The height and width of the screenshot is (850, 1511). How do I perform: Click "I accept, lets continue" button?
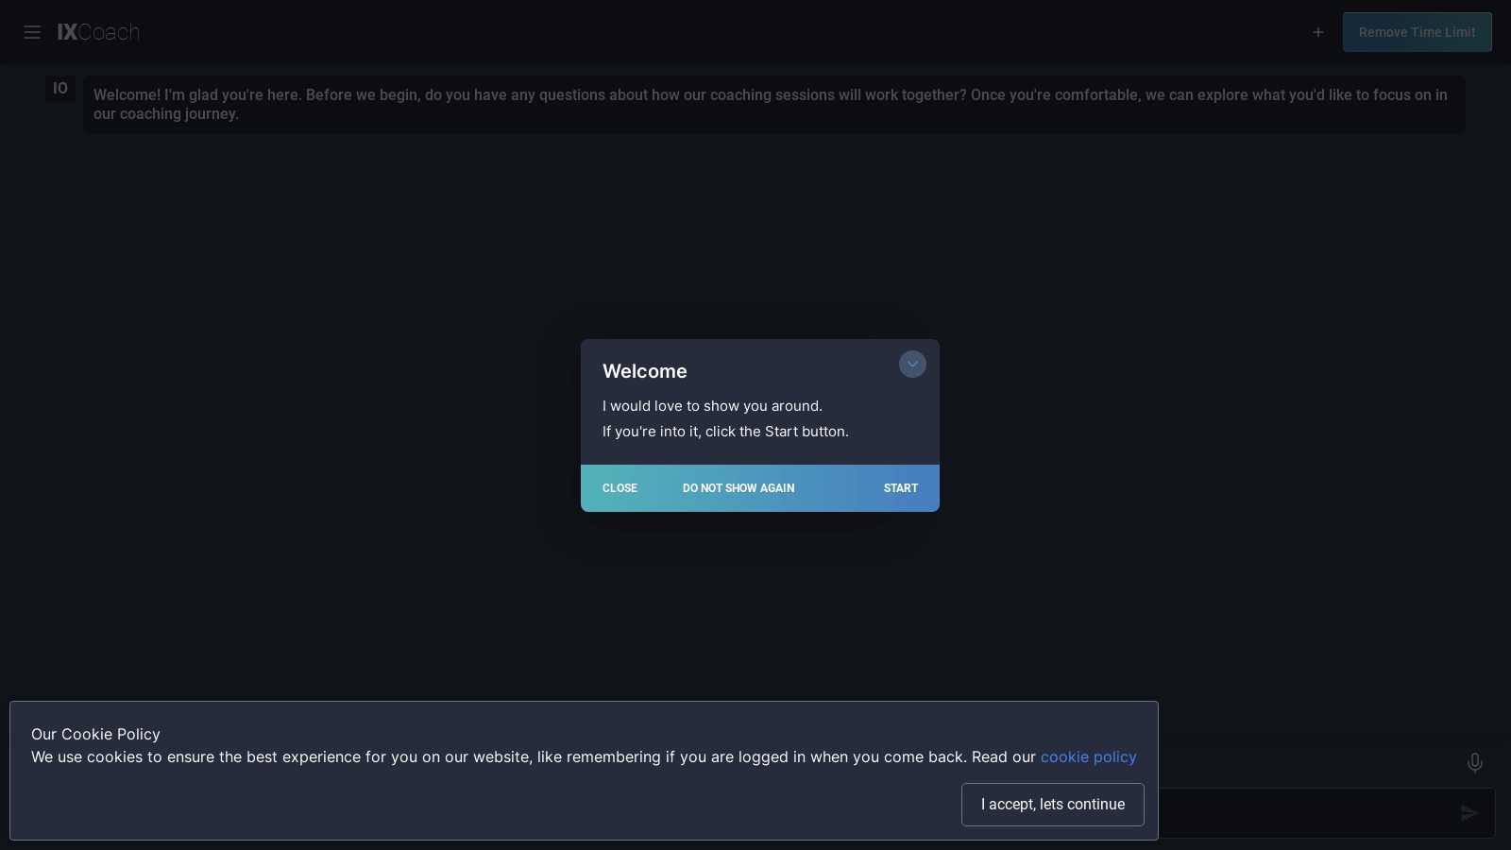coord(1052,805)
